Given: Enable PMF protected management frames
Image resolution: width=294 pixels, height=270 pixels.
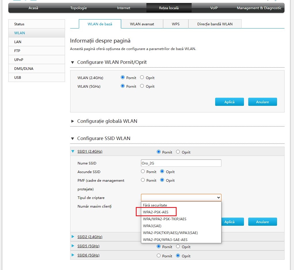Looking at the screenshot, I should click(x=143, y=180).
